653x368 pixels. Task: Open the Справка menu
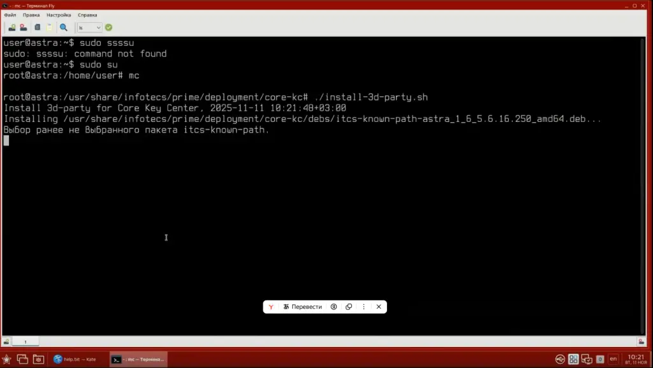(87, 15)
